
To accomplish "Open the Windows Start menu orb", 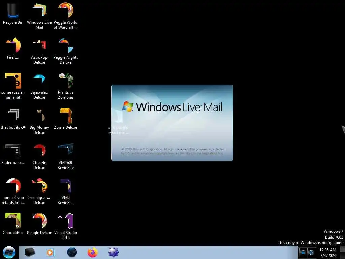I will click(x=9, y=252).
